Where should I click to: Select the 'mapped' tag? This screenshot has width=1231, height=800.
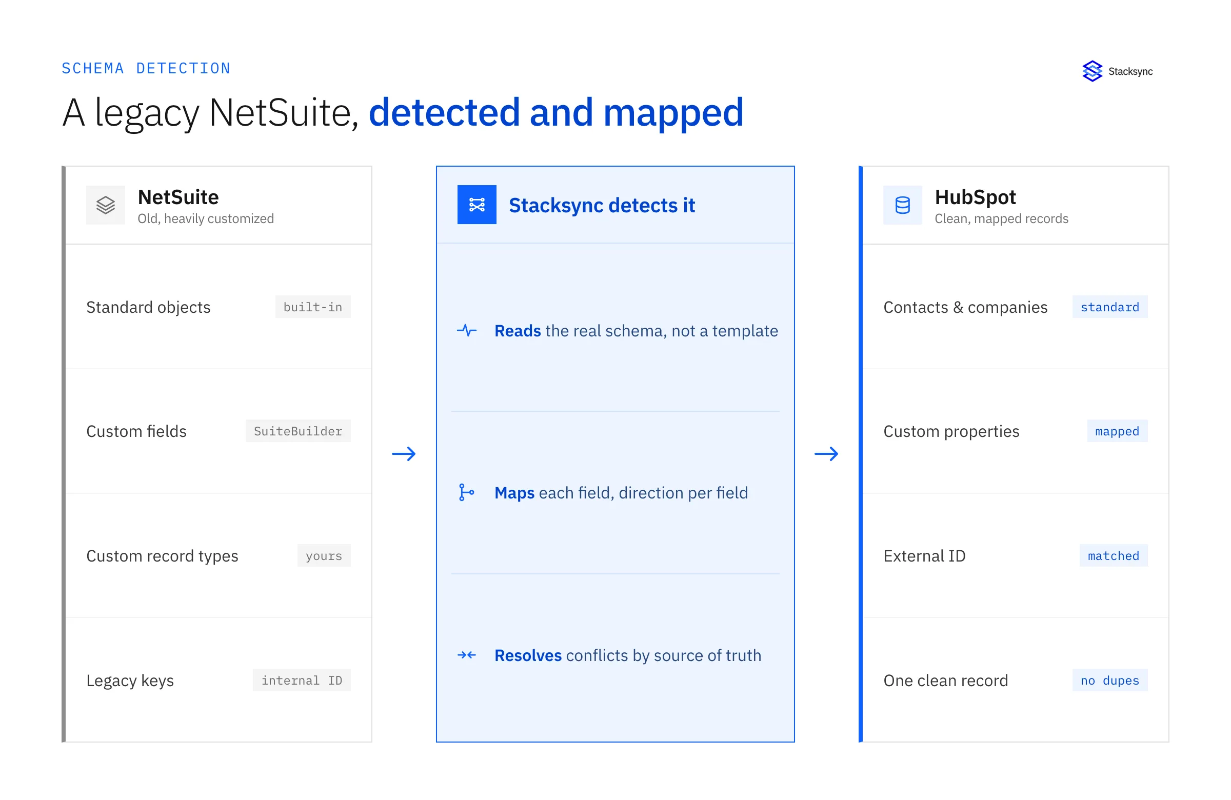pos(1117,431)
